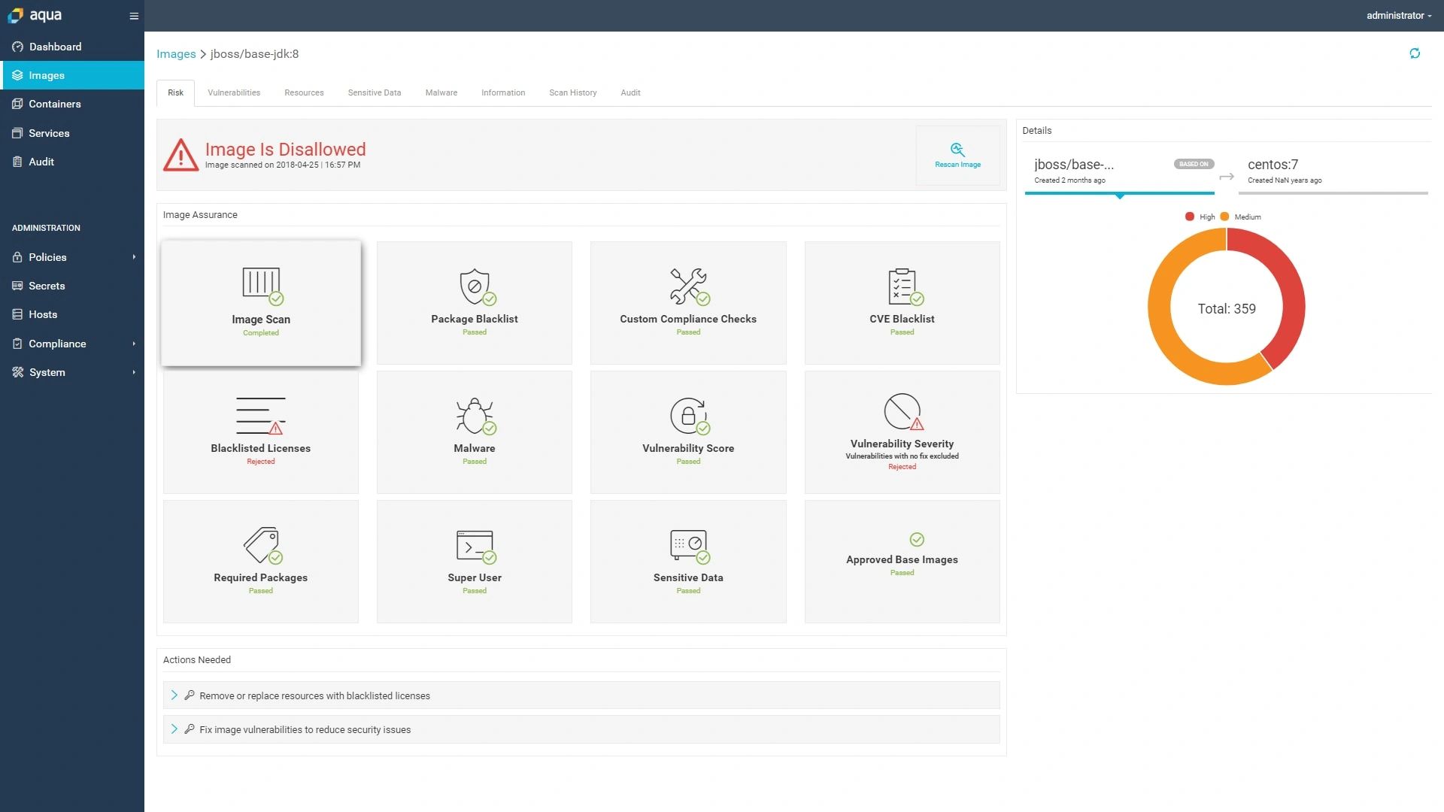
Task: Click the Images layers icon in sidebar
Action: click(x=17, y=75)
